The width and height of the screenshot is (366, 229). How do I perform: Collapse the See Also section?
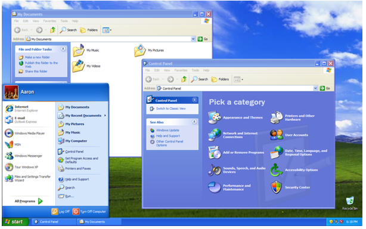pyautogui.click(x=194, y=122)
